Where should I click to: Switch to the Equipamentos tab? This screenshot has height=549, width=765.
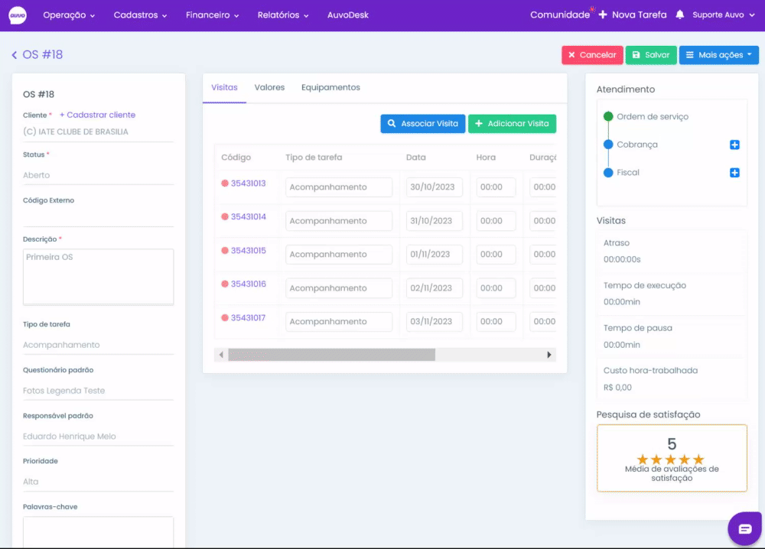[330, 87]
